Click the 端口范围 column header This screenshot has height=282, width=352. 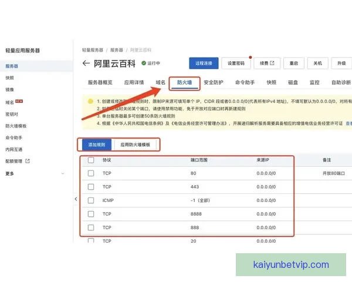pos(199,160)
